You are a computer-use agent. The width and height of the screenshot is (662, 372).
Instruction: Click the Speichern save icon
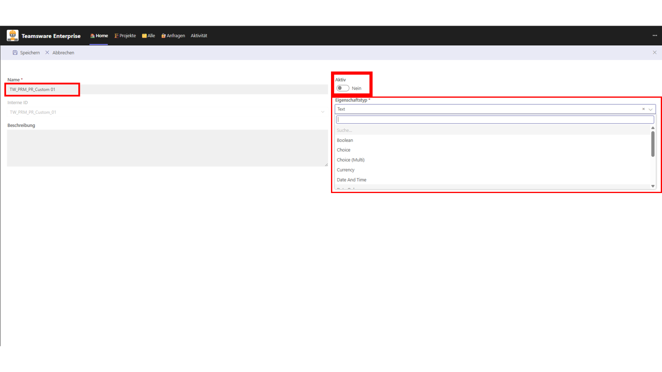point(15,52)
